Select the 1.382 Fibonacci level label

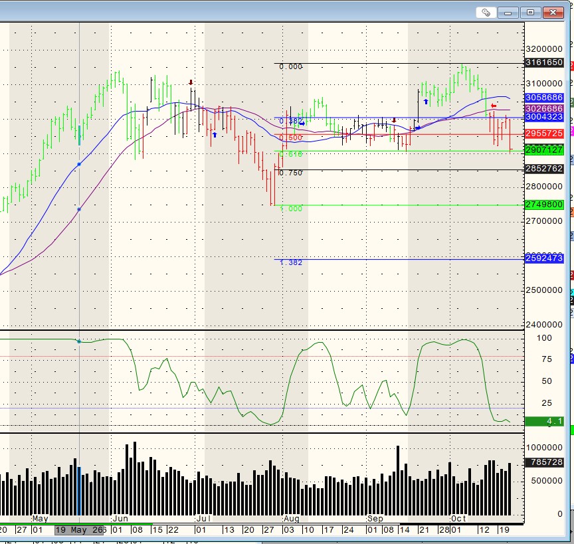[291, 262]
